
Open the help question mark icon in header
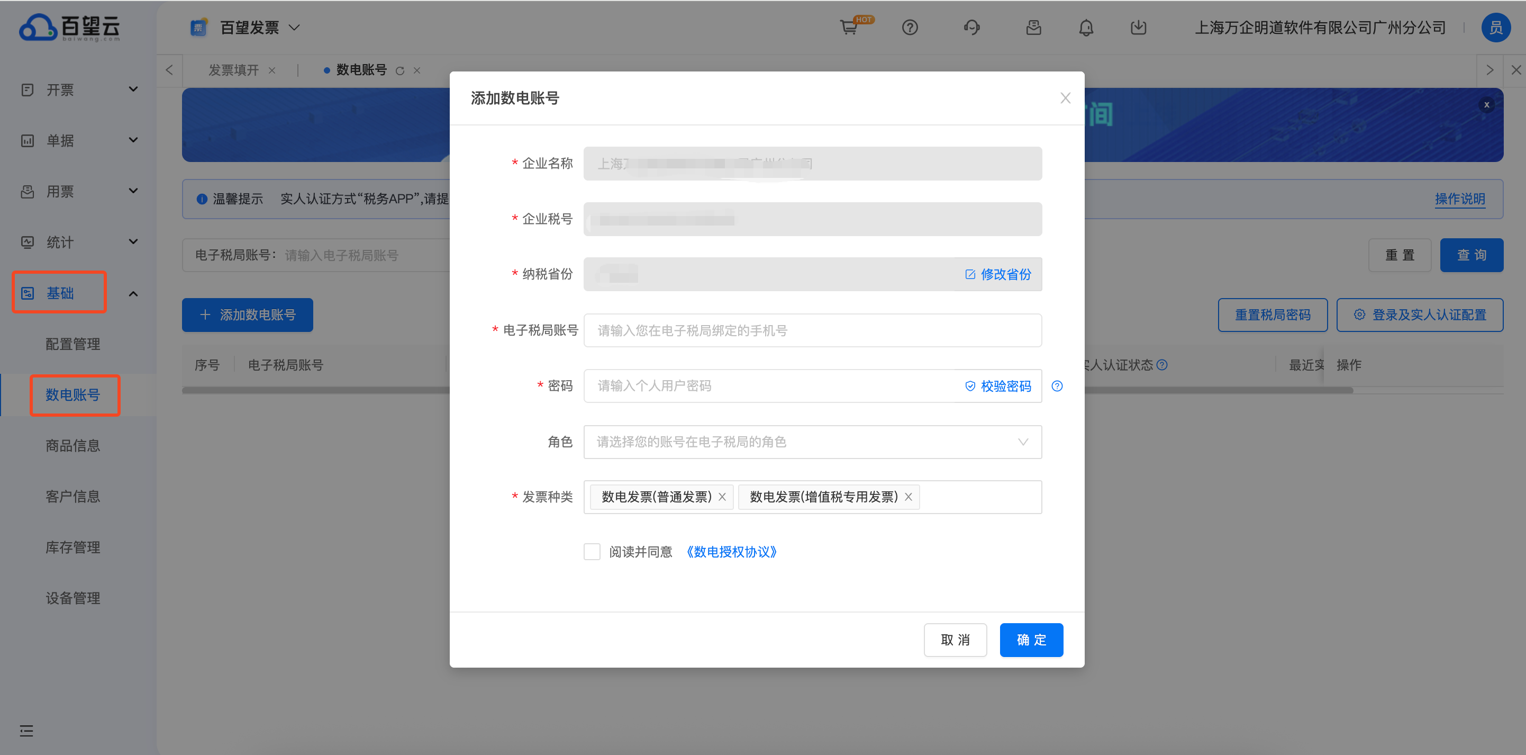[x=910, y=28]
